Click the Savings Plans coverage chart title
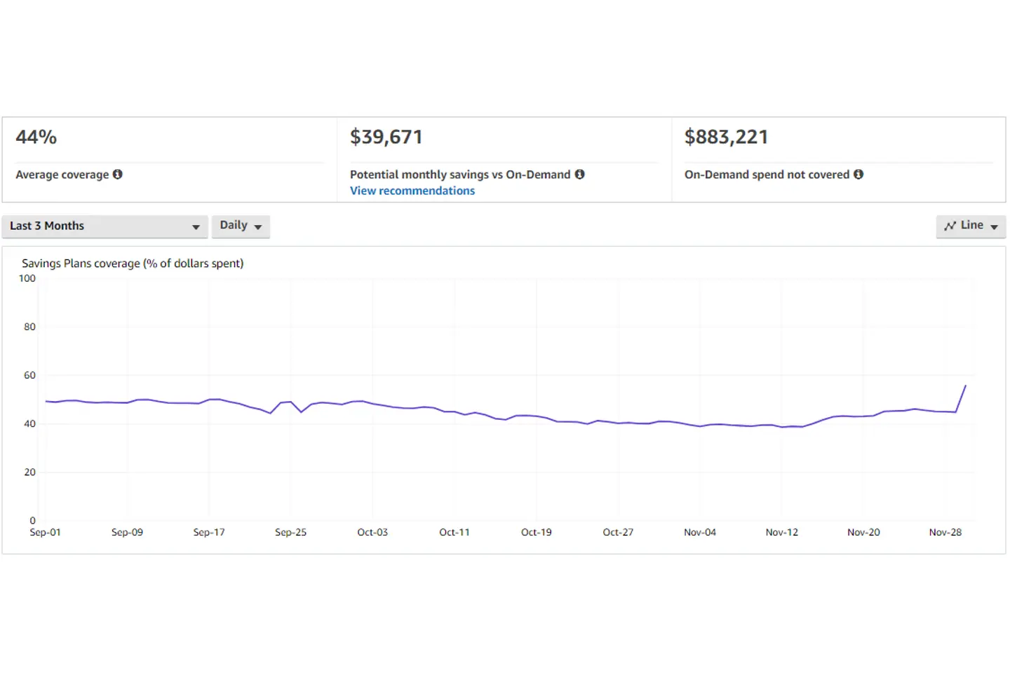Image resolution: width=1010 pixels, height=673 pixels. (x=133, y=264)
